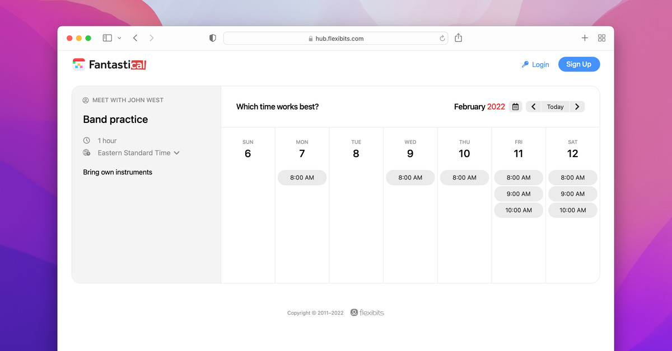Click the Sign Up button
The width and height of the screenshot is (672, 351).
tap(578, 64)
